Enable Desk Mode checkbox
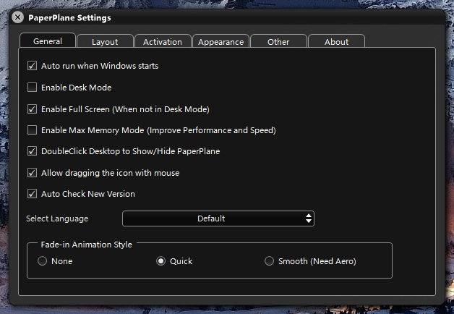 coord(32,88)
